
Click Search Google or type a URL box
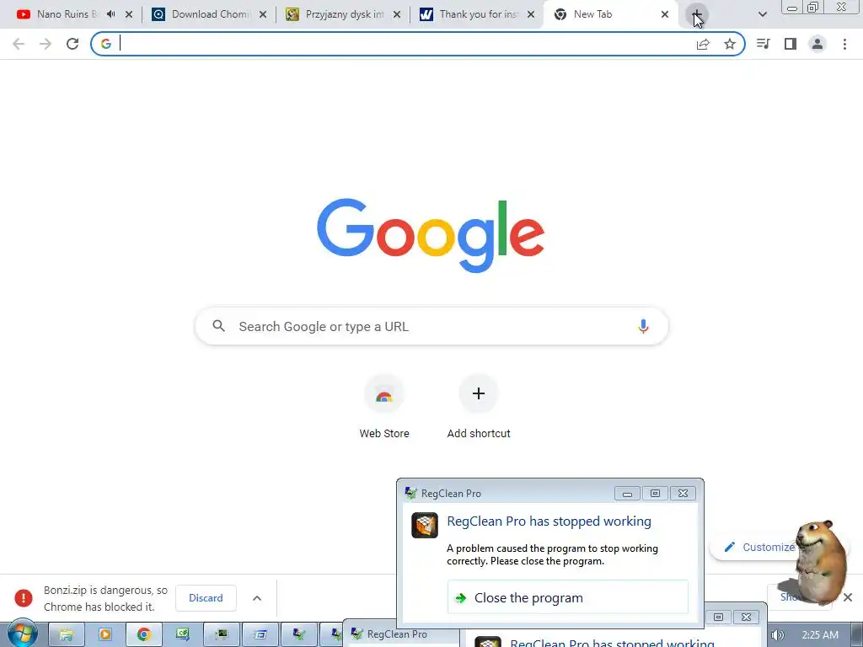(x=431, y=326)
